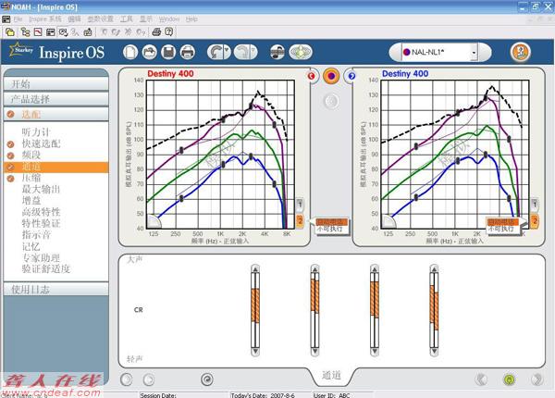The width and height of the screenshot is (555, 398).
Task: Toggle channel 1 button on left graph
Action: click(x=300, y=205)
